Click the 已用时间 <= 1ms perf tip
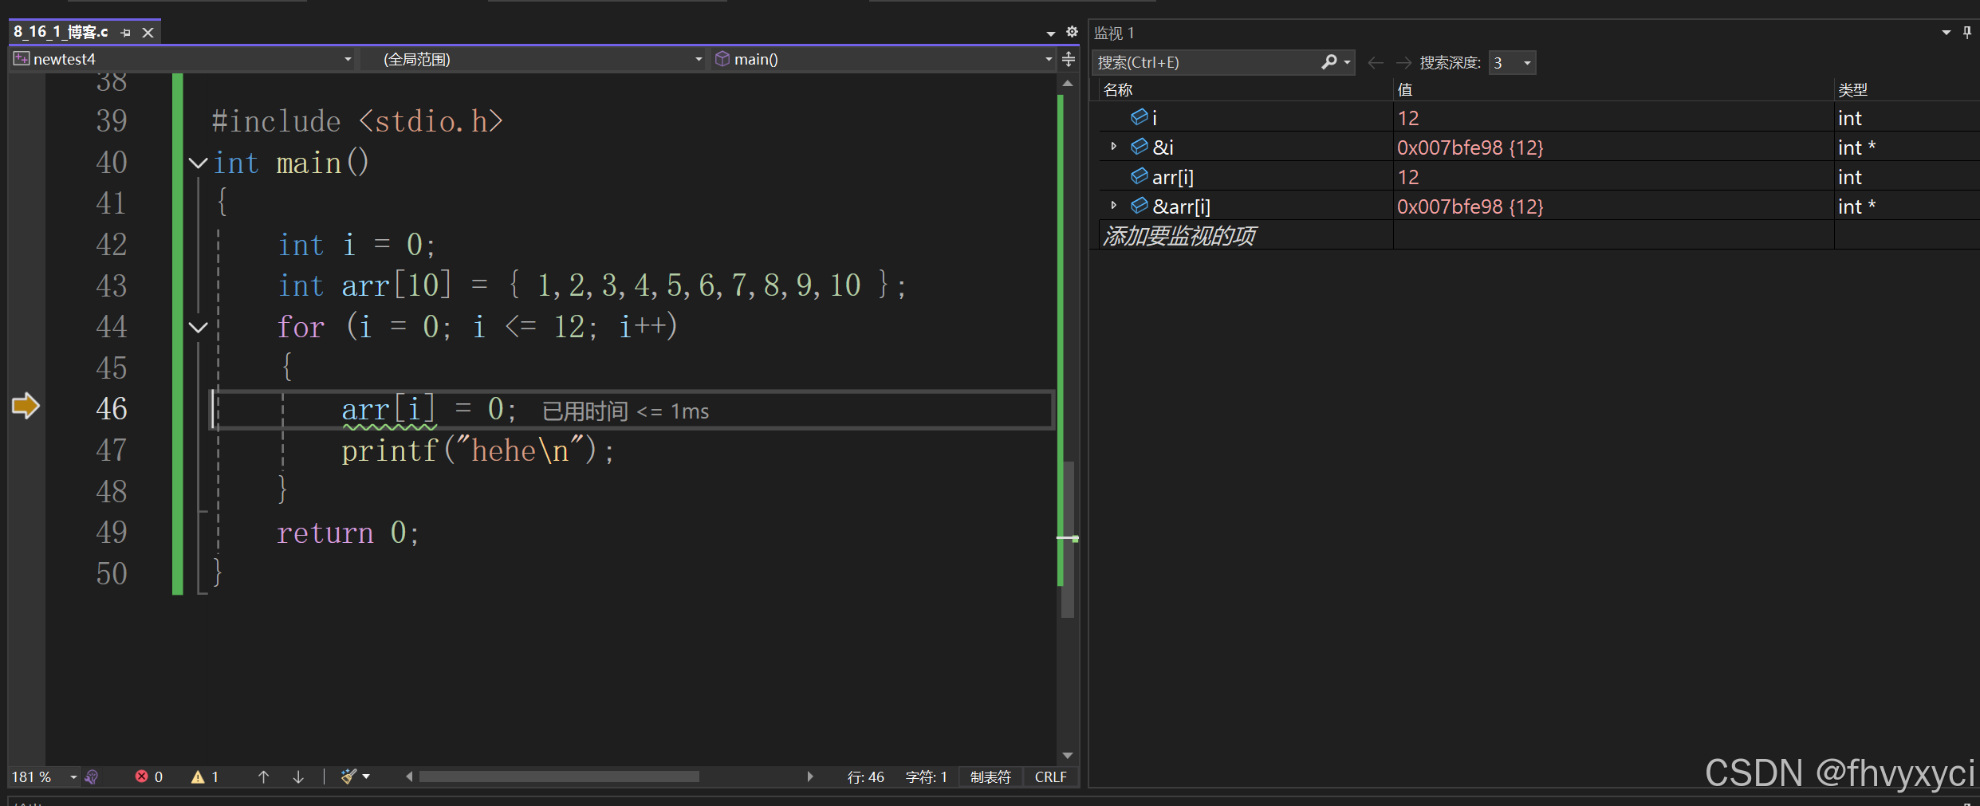 [625, 411]
